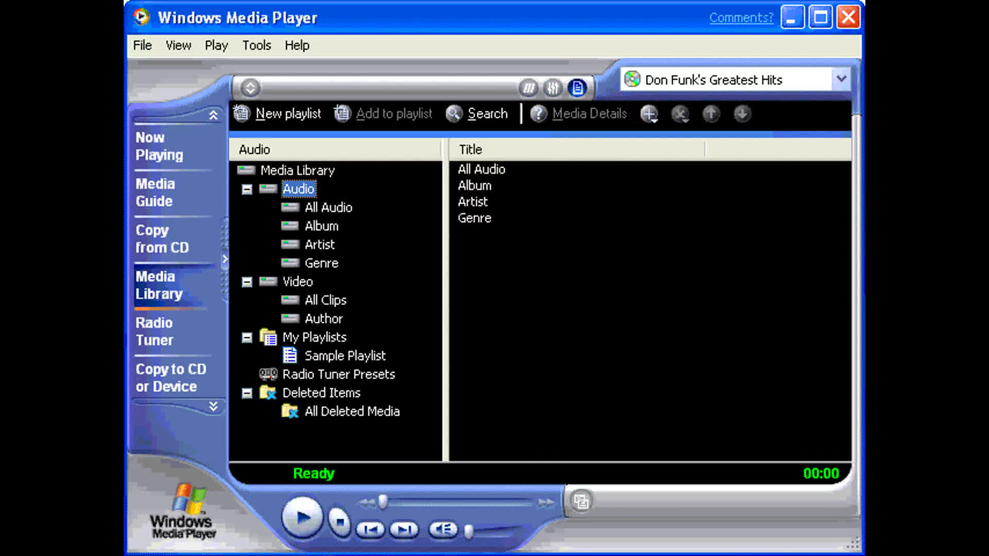Skip to the previous track
The height and width of the screenshot is (556, 989).
[370, 529]
